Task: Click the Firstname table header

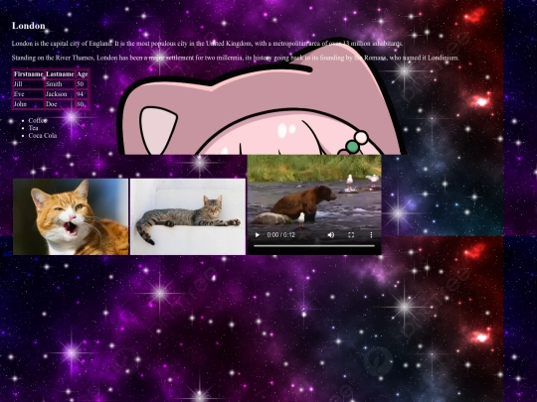Action: click(29, 74)
